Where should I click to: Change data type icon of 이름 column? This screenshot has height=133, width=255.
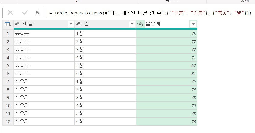[x=18, y=24]
